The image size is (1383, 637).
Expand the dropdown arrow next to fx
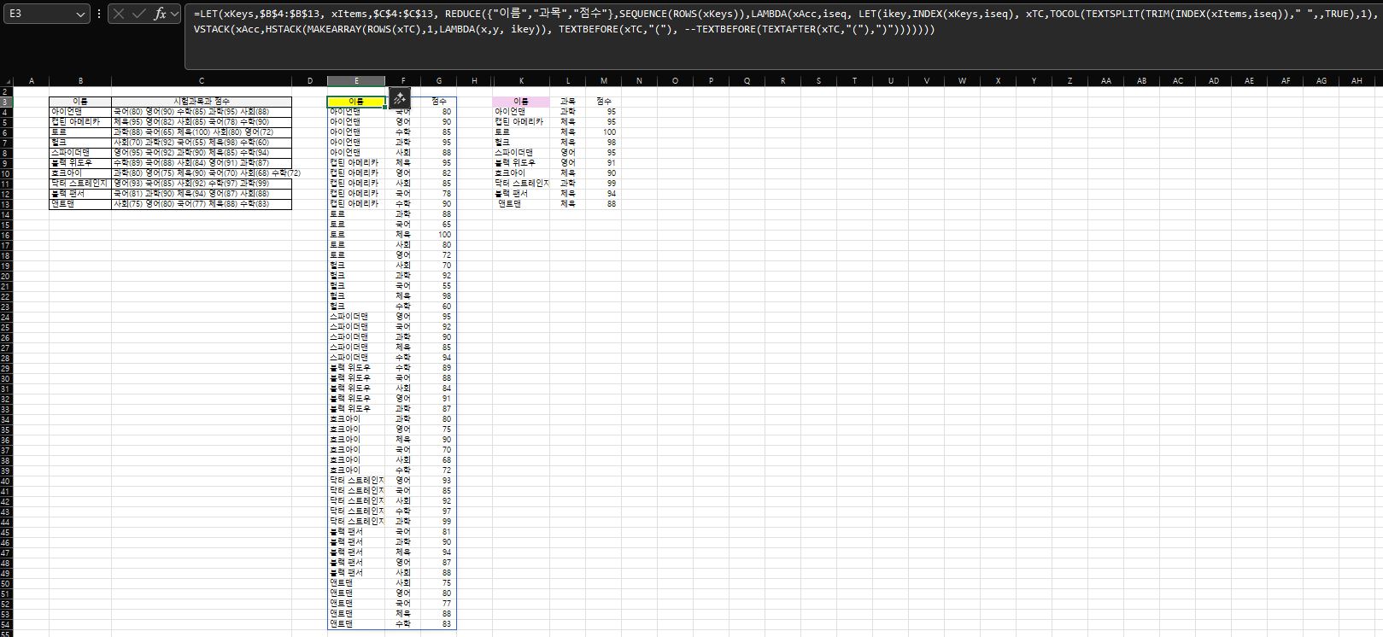(175, 14)
